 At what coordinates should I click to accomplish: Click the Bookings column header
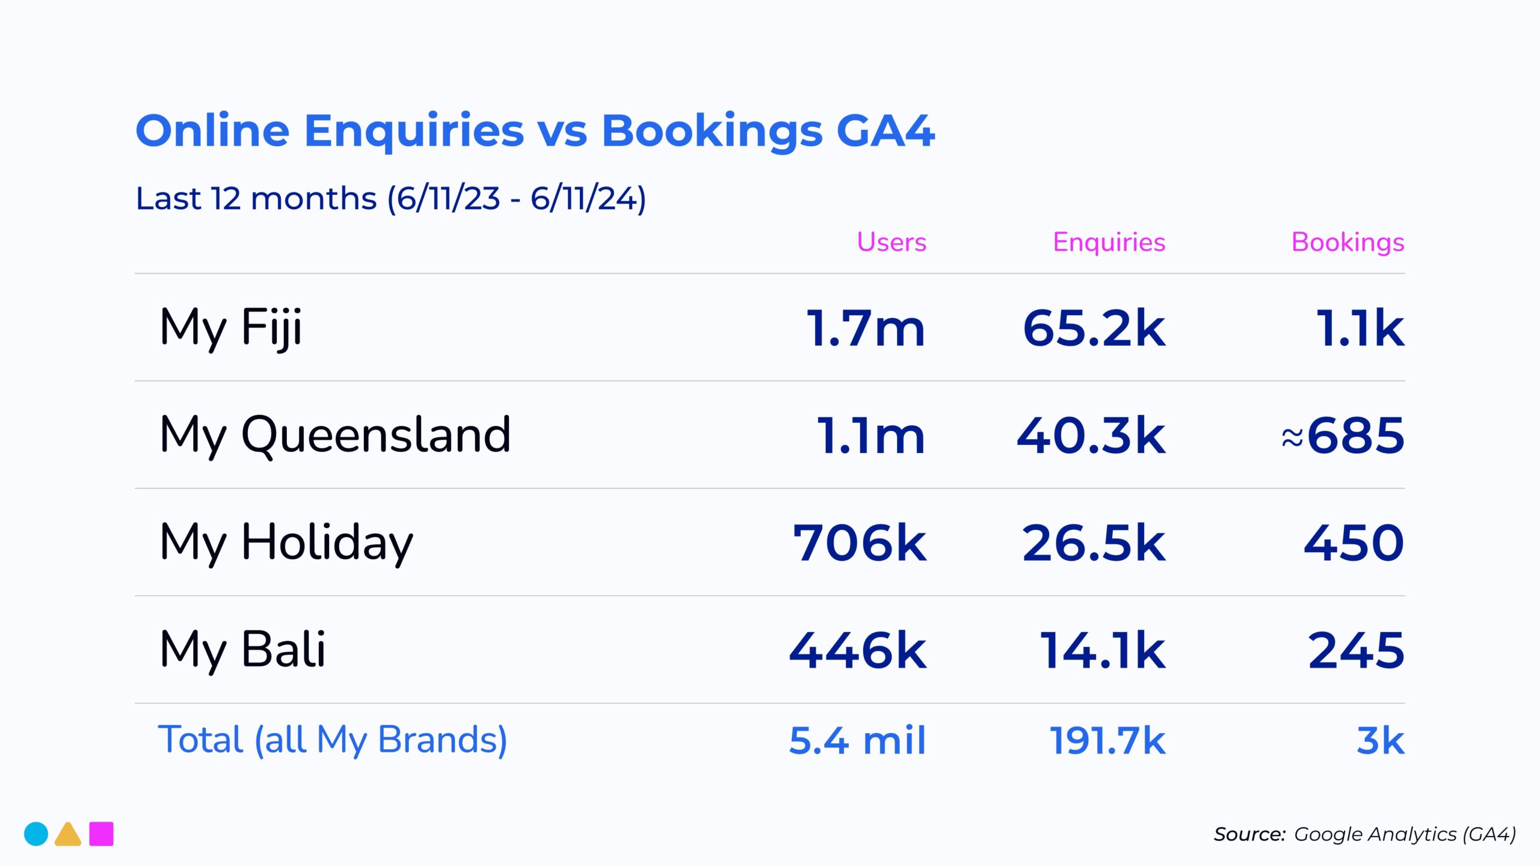tap(1347, 242)
